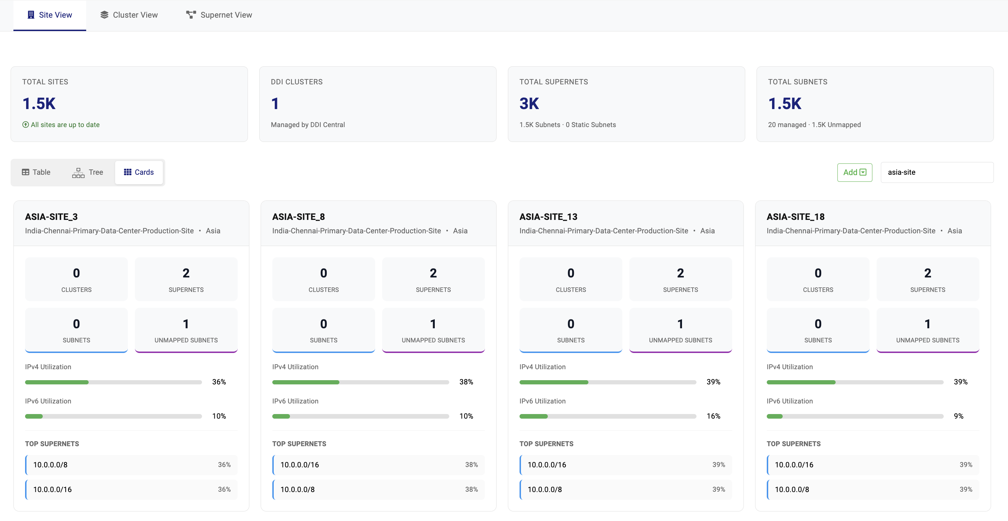Open the 10.0.0.0/16 supernet on ASIA-SITE_13 card
Viewport: 1008px width, 521px height.
tap(625, 465)
